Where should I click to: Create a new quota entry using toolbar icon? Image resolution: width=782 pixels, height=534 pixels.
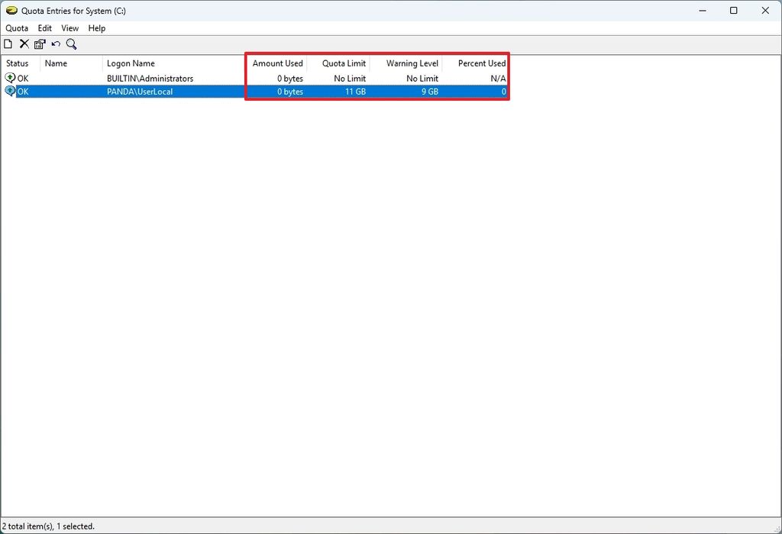tap(8, 43)
